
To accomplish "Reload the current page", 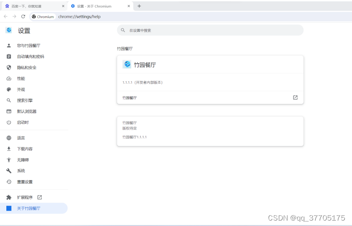I will coord(23,16).
